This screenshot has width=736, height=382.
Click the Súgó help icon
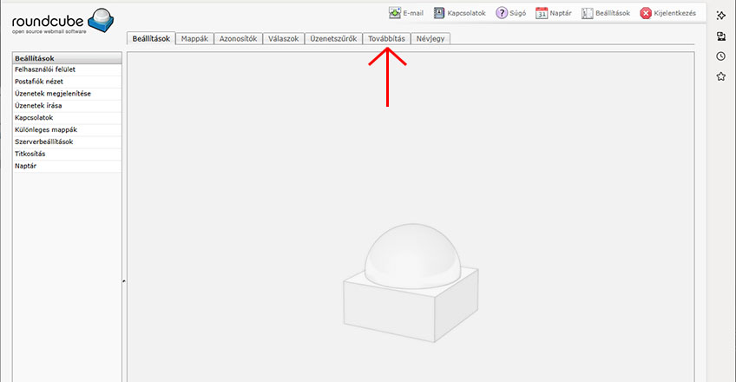(502, 13)
